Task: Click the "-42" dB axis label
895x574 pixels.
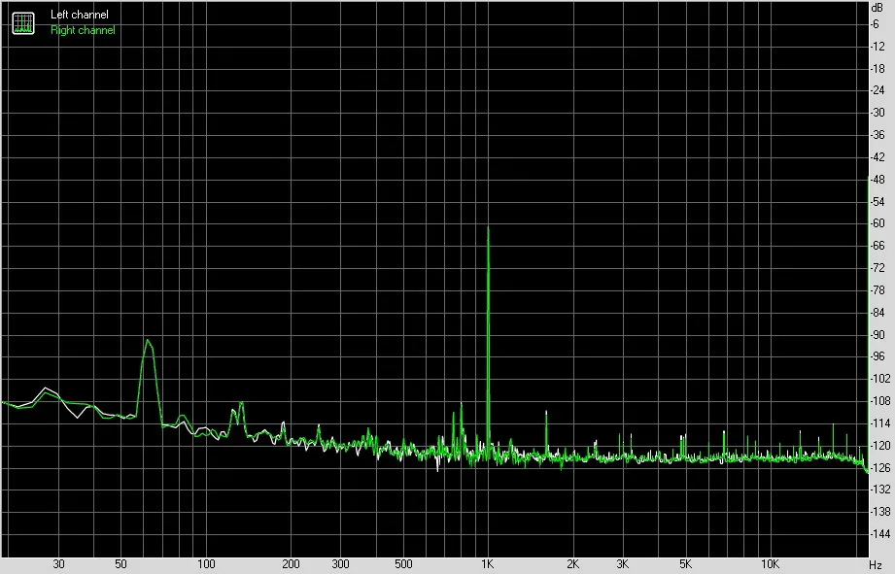Action: point(878,157)
